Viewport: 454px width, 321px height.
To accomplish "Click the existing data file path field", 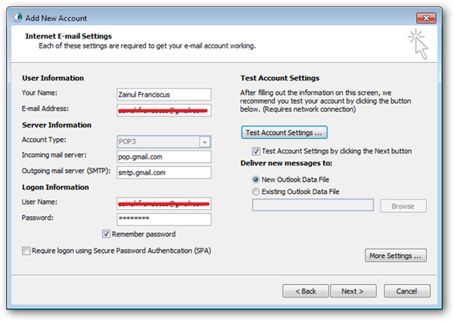I will coord(313,205).
